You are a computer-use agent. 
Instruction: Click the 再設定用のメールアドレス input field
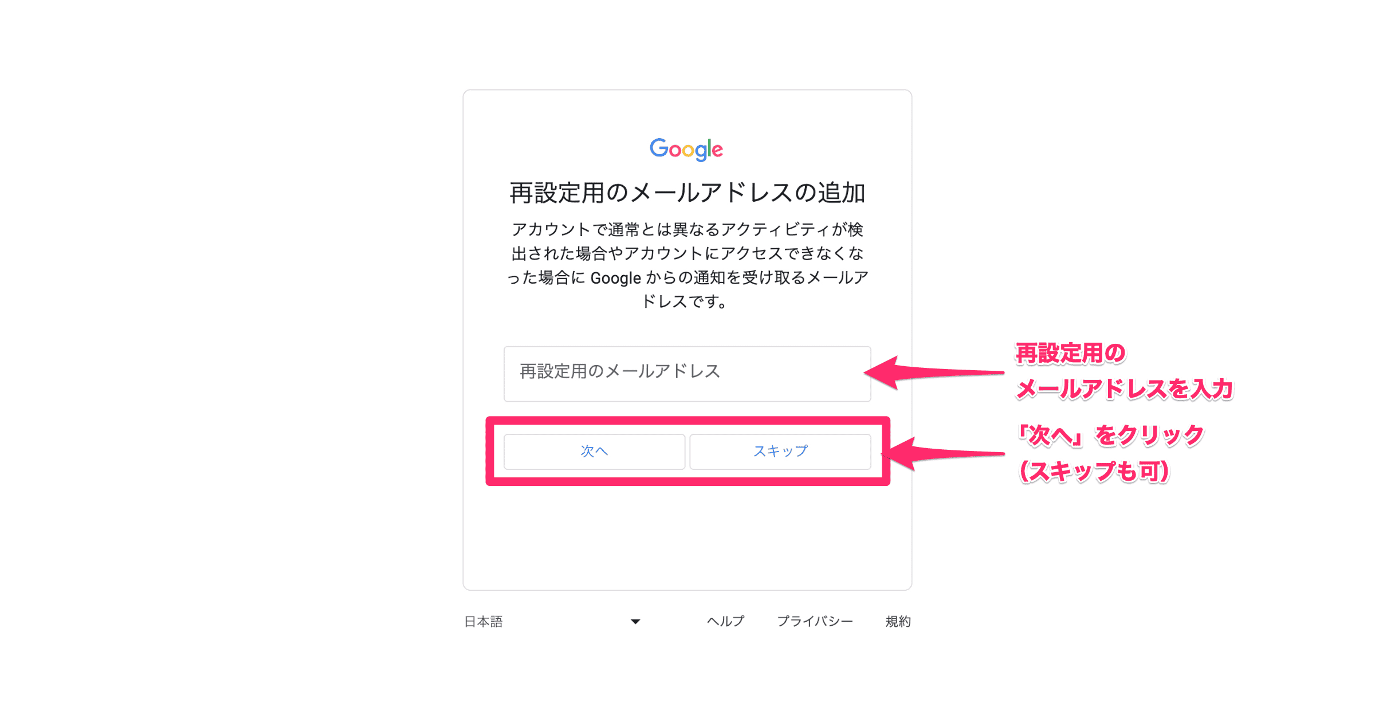pyautogui.click(x=687, y=369)
